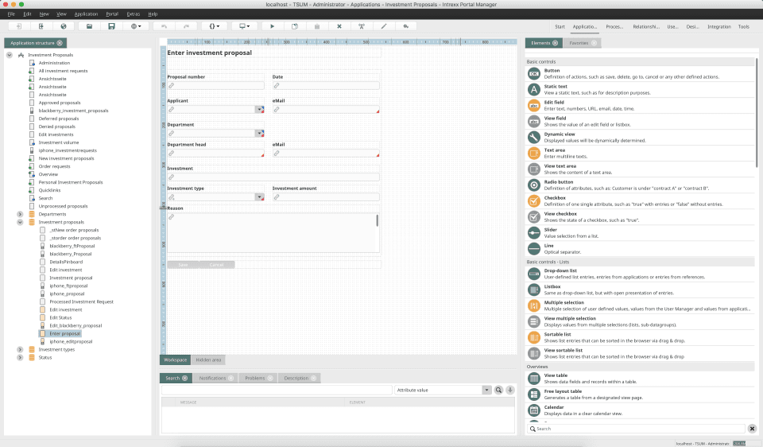Viewport: 763px width, 447px height.
Task: Select the View table element icon
Action: (534, 379)
